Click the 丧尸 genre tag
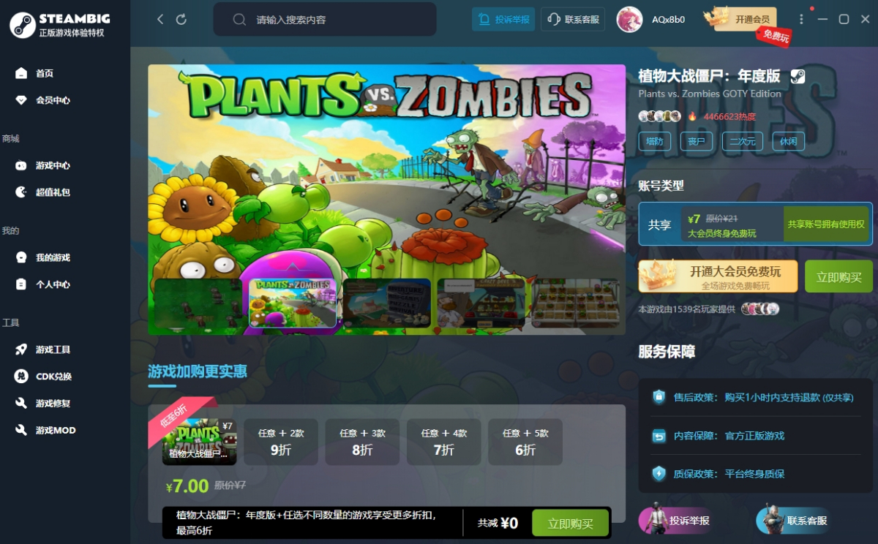Image resolution: width=878 pixels, height=544 pixels. coord(697,141)
